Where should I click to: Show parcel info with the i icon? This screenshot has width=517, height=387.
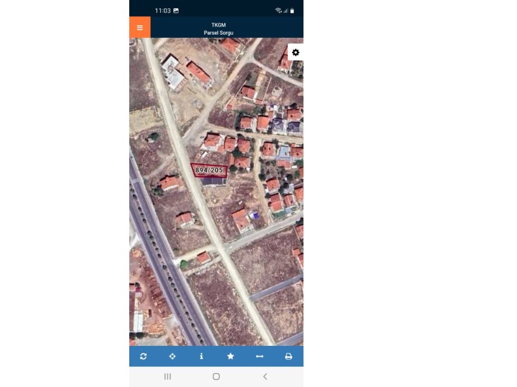(x=201, y=356)
